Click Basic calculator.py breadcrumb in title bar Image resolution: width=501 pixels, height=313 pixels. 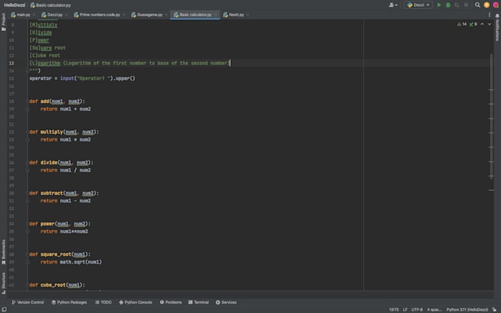pos(51,5)
